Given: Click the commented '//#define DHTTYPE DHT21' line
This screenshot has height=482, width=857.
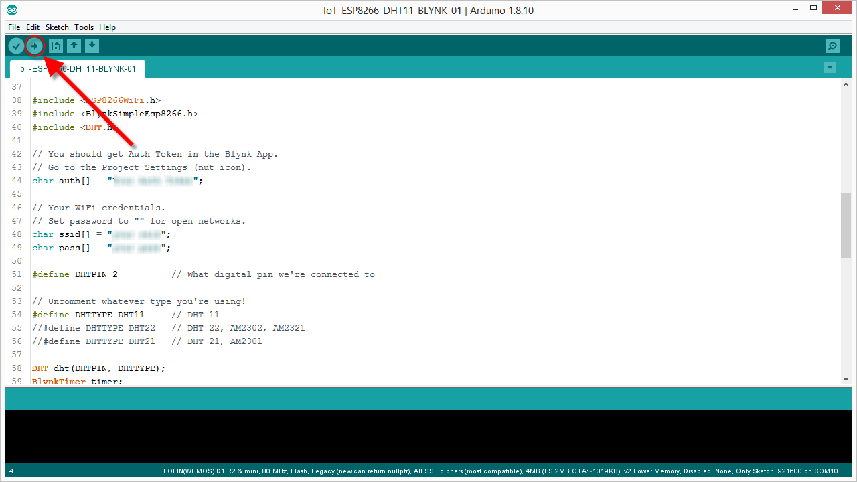Looking at the screenshot, I should 147,341.
